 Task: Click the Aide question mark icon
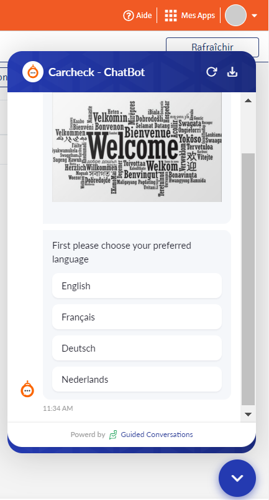coord(129,16)
